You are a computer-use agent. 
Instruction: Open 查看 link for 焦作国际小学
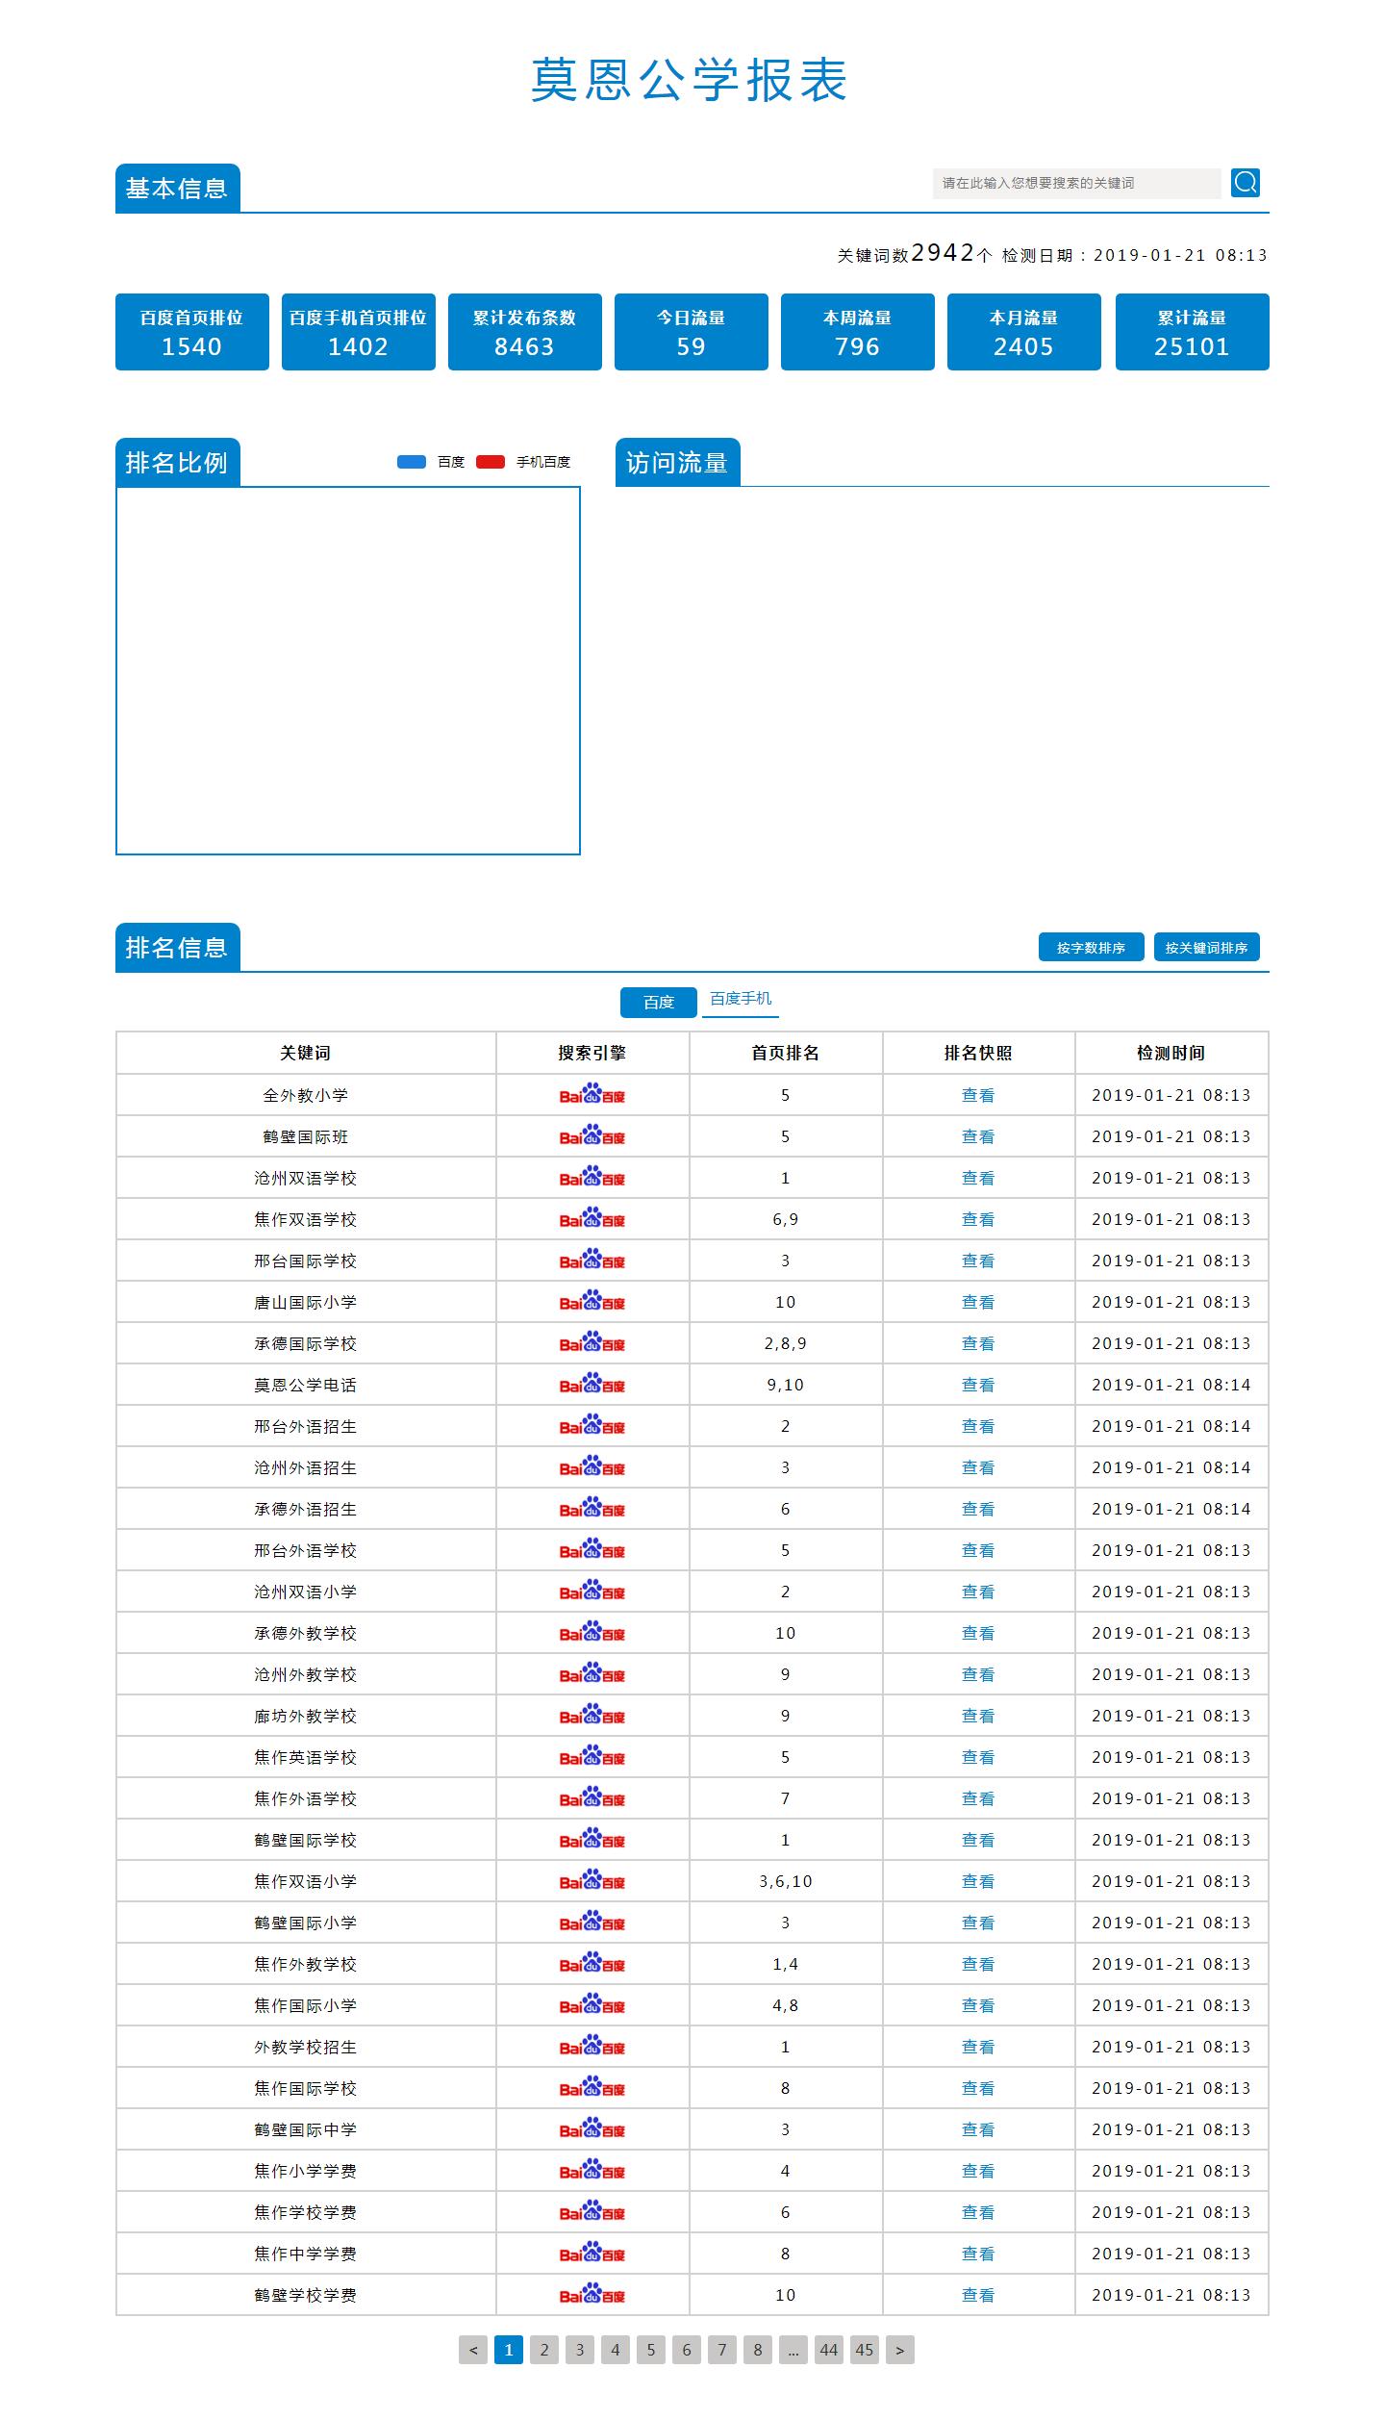978,2005
